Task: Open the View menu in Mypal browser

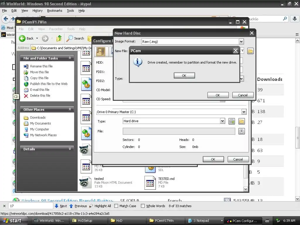Action: pyautogui.click(x=25, y=11)
